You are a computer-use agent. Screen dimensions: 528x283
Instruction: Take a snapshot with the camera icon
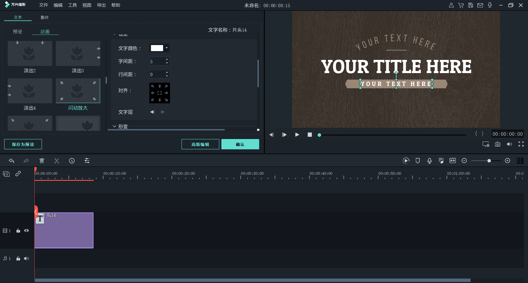click(497, 144)
